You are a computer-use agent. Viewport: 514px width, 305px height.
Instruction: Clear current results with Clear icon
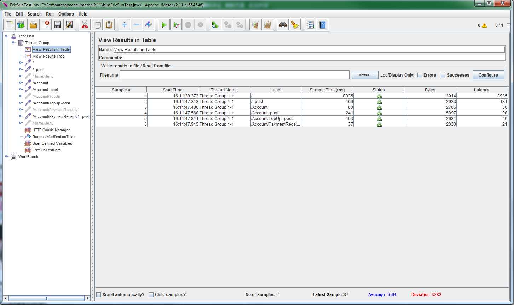(255, 25)
